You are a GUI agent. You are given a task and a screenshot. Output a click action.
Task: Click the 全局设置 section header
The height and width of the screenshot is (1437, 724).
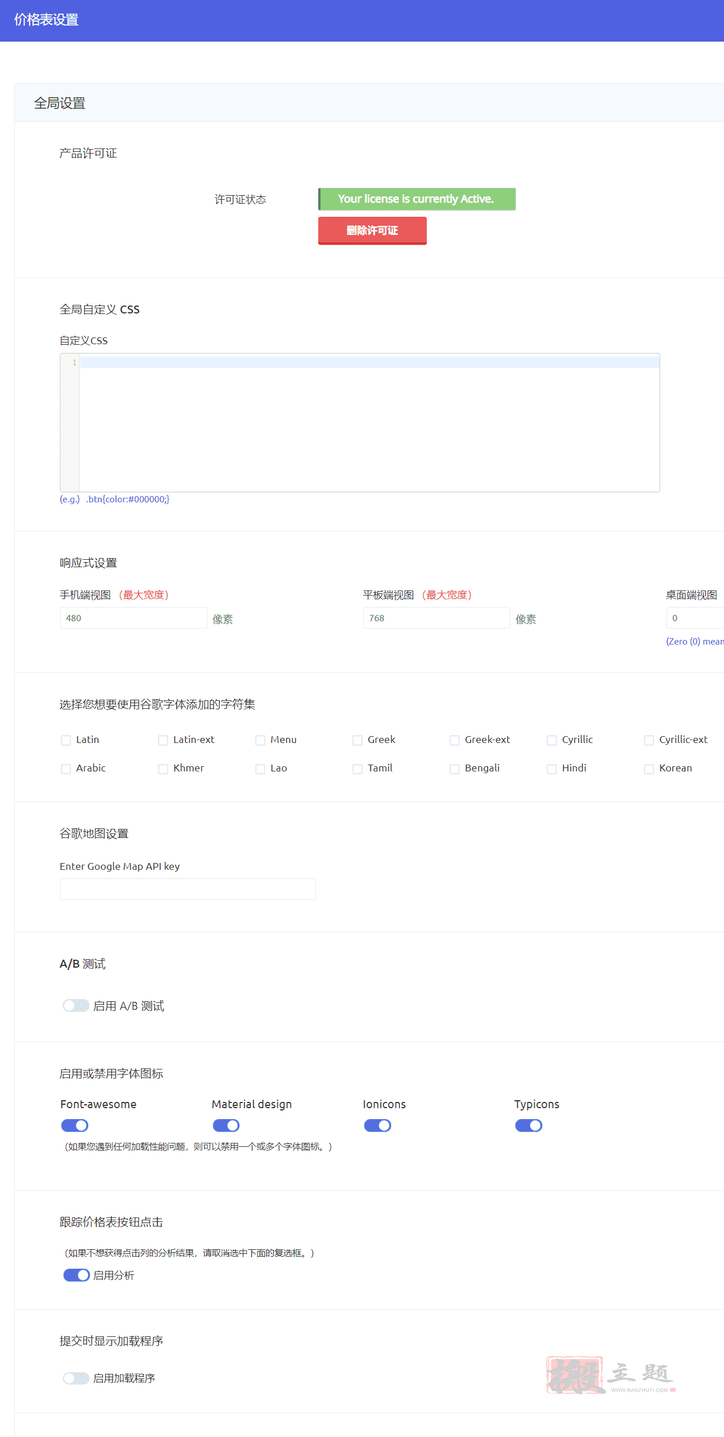click(x=60, y=103)
